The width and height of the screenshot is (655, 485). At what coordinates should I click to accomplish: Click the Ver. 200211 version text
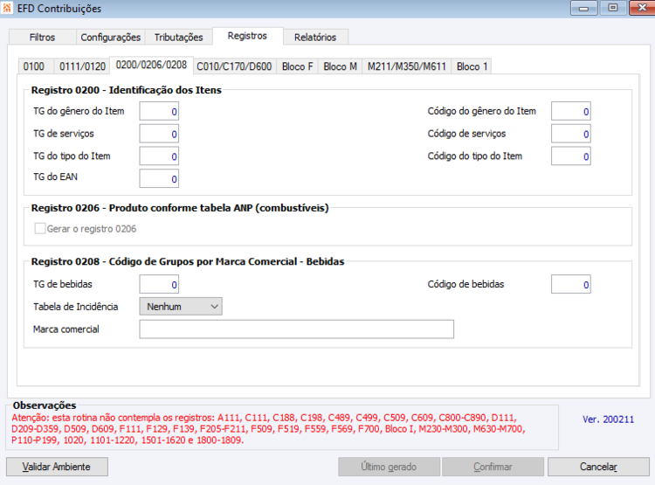pyautogui.click(x=608, y=419)
